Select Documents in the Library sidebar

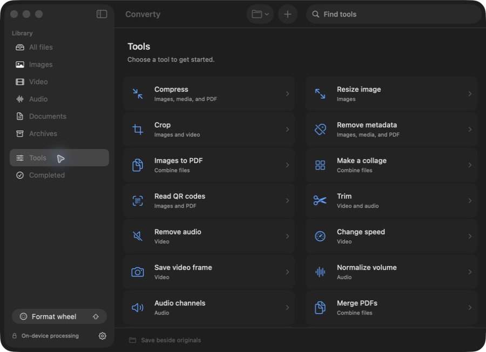(x=59, y=116)
